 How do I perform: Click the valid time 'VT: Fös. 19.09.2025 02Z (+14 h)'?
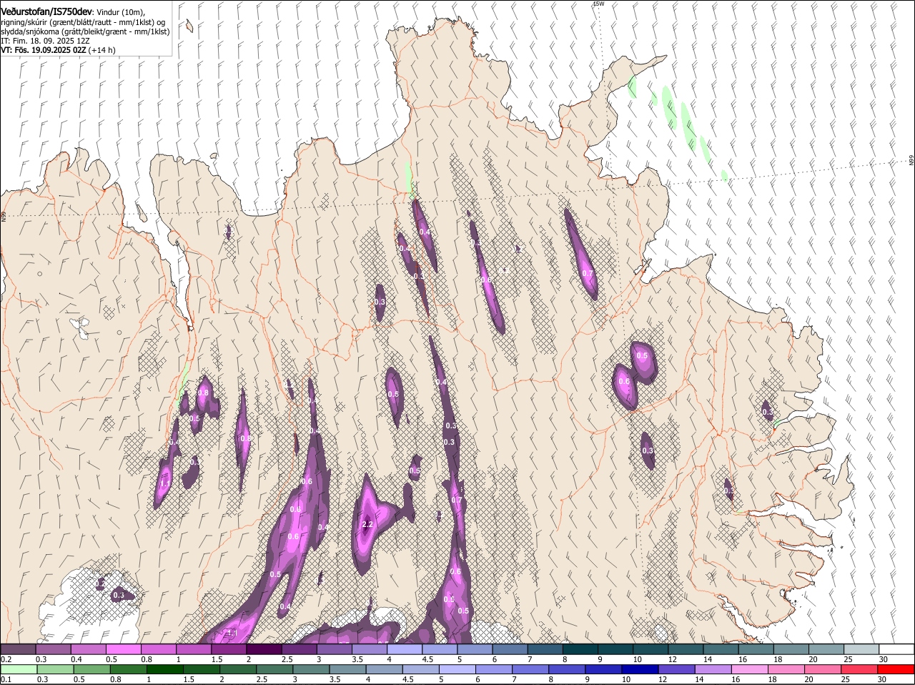click(x=58, y=51)
